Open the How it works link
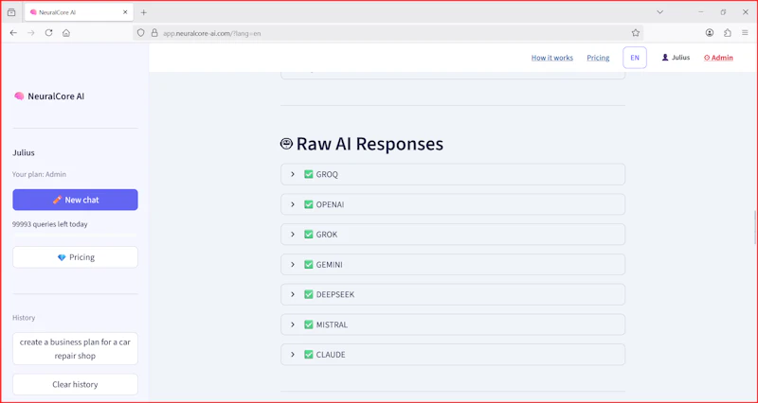This screenshot has width=758, height=403. click(x=552, y=58)
